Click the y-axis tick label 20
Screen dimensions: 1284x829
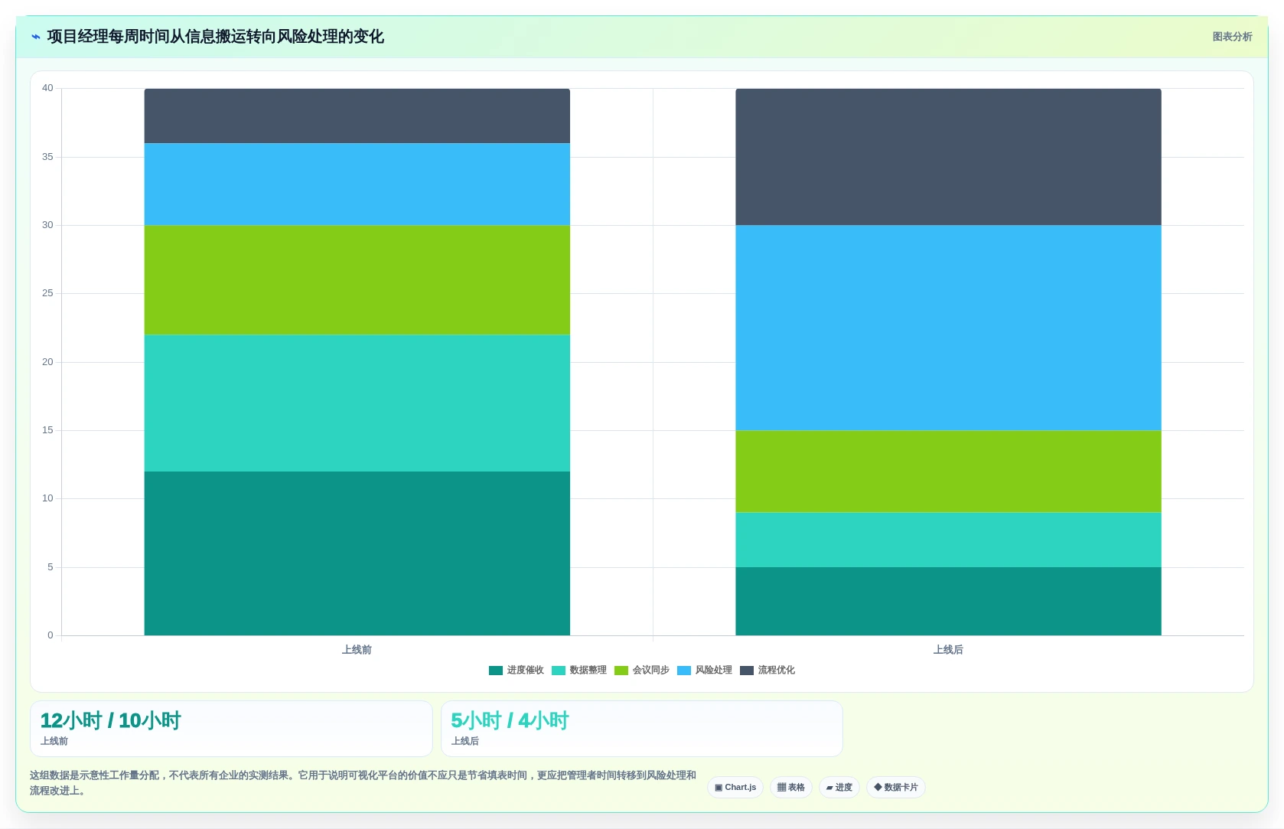click(x=47, y=362)
